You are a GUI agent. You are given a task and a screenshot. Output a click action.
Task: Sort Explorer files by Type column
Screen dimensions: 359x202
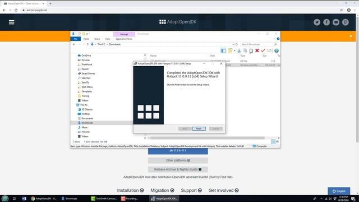(x=243, y=56)
